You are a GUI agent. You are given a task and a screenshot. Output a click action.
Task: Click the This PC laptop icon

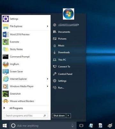(55, 60)
